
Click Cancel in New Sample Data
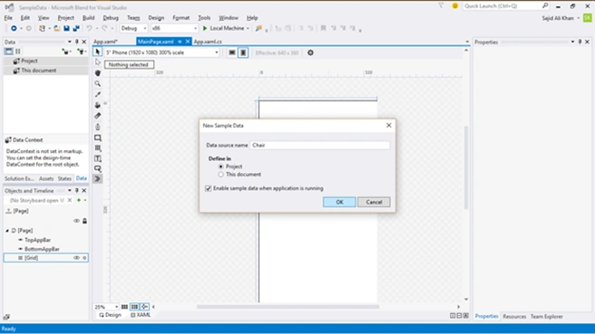click(x=374, y=202)
